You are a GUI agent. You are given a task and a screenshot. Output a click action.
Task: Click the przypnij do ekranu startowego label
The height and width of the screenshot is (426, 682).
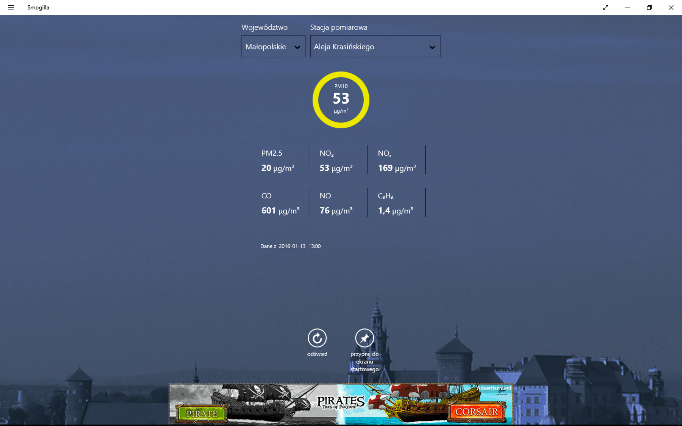point(364,362)
